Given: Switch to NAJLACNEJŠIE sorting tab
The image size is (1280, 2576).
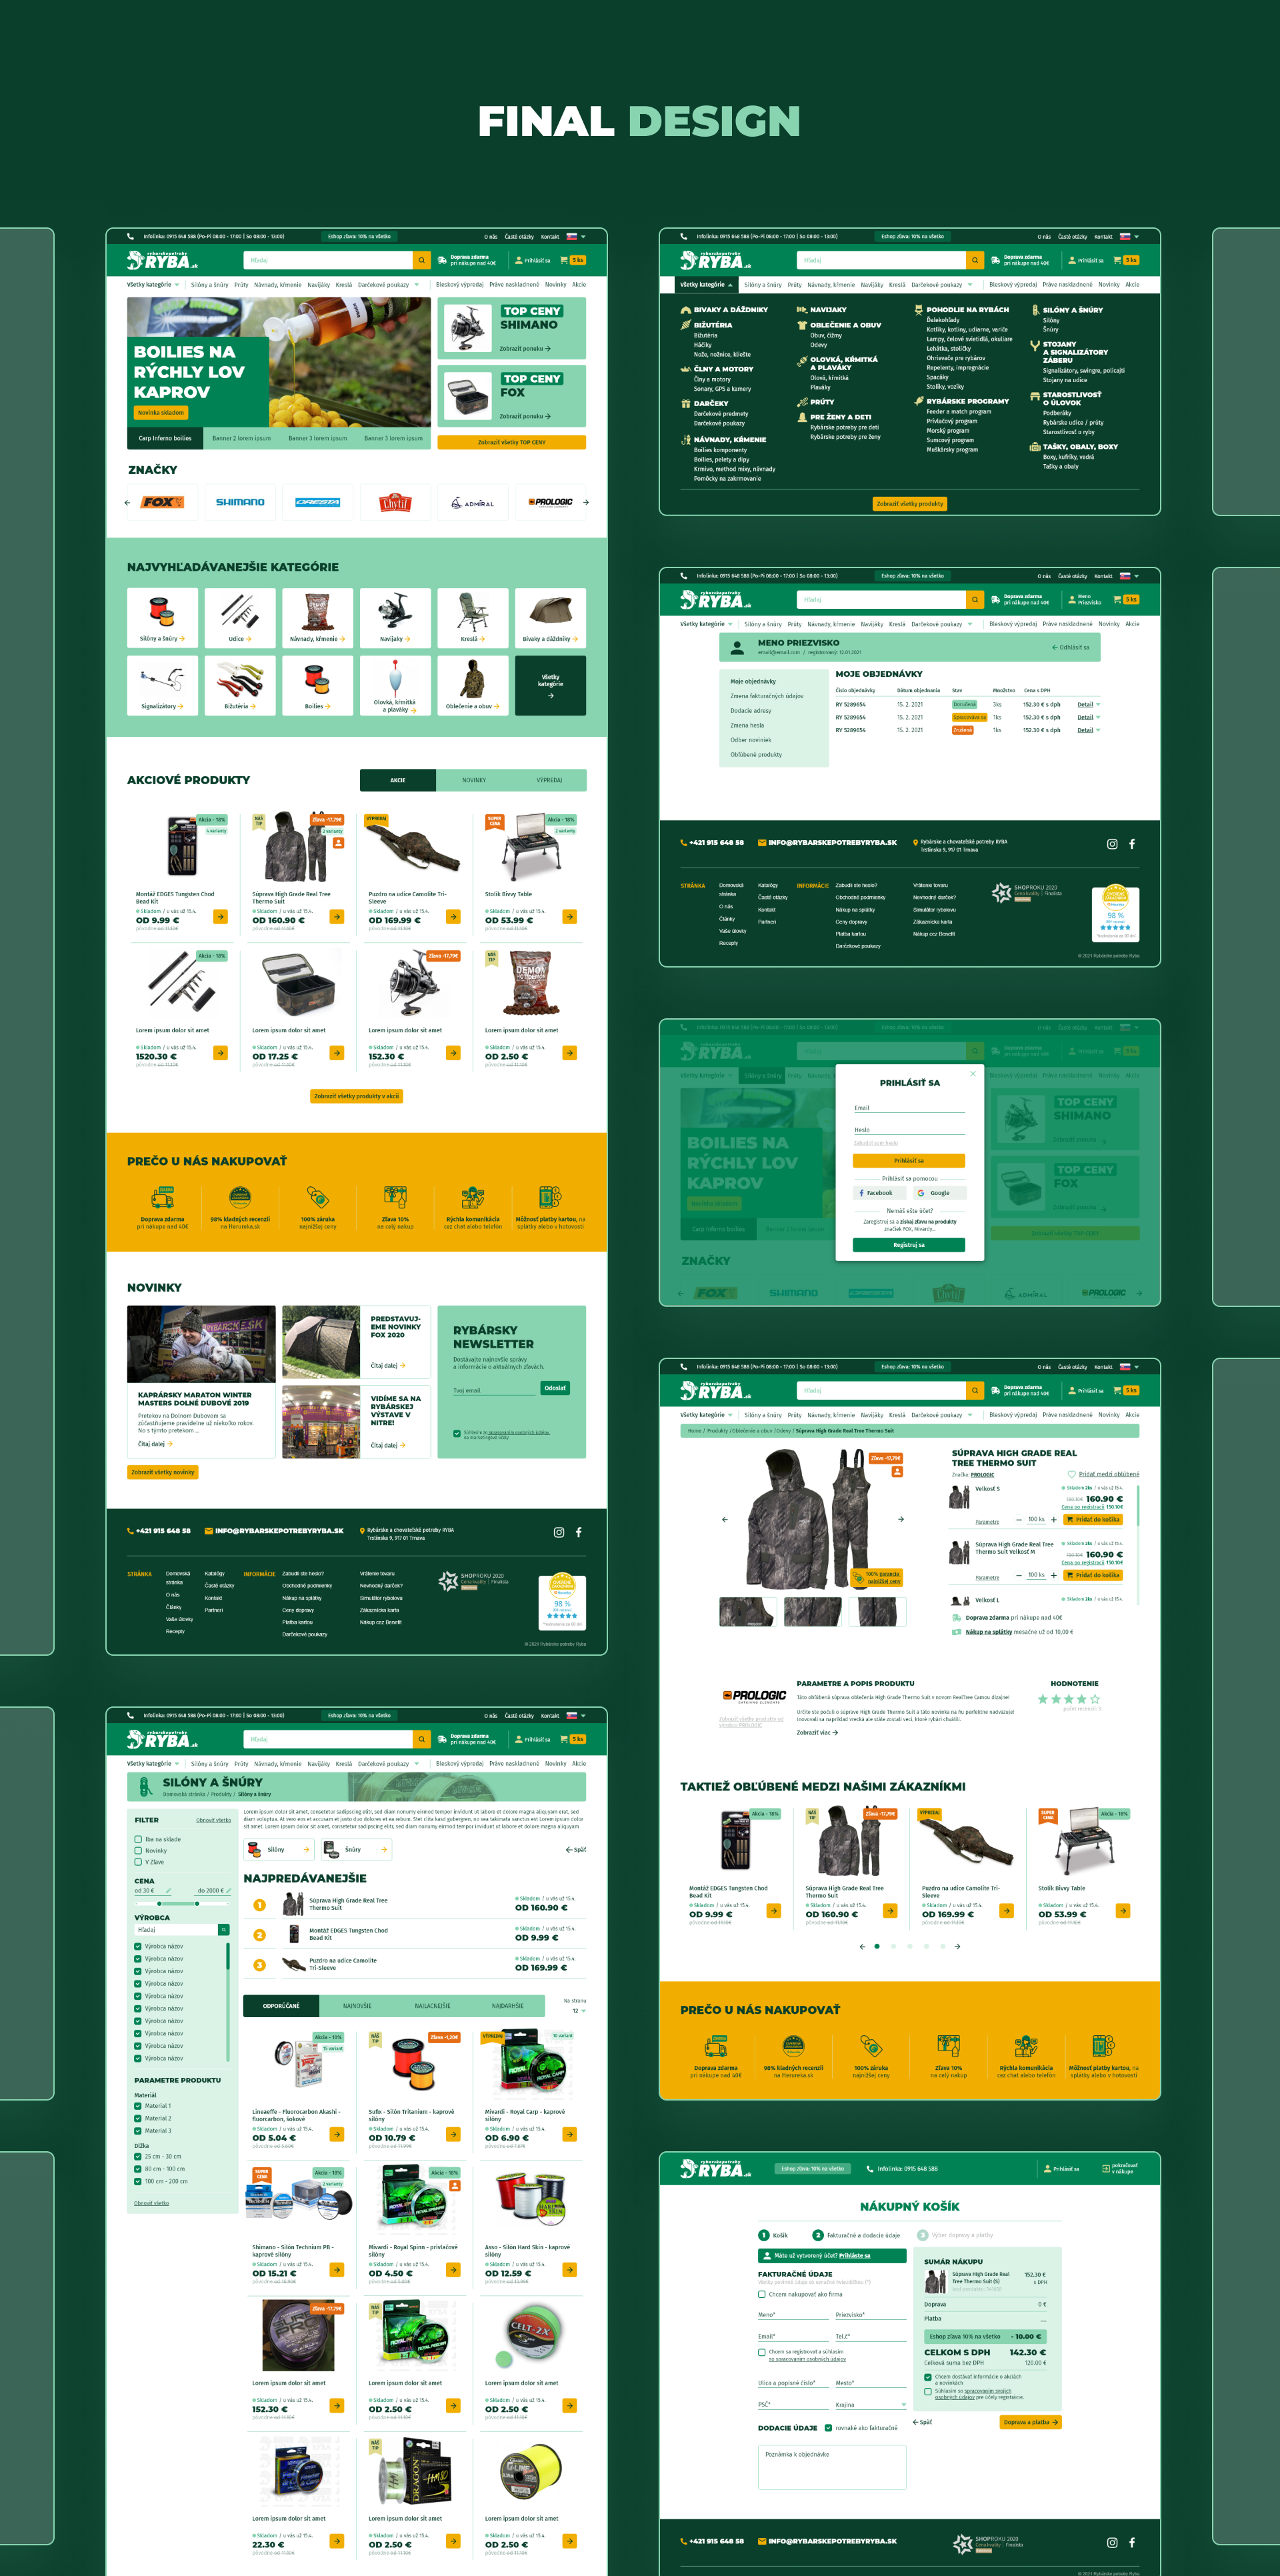Looking at the screenshot, I should (x=432, y=2006).
